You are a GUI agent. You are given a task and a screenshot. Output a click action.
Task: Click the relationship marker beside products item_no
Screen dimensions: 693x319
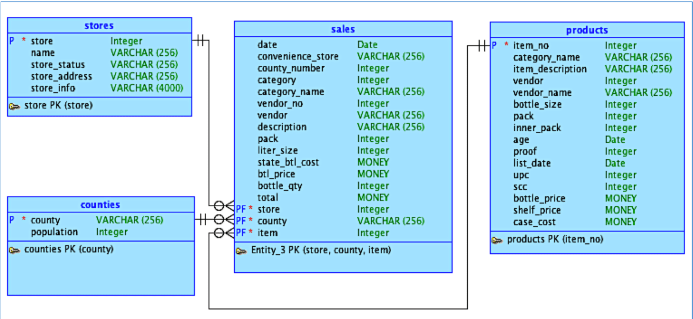[483, 46]
